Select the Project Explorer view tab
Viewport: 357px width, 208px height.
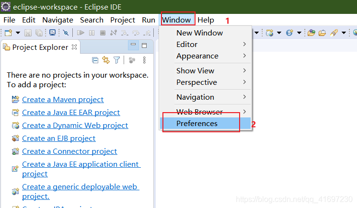40,47
